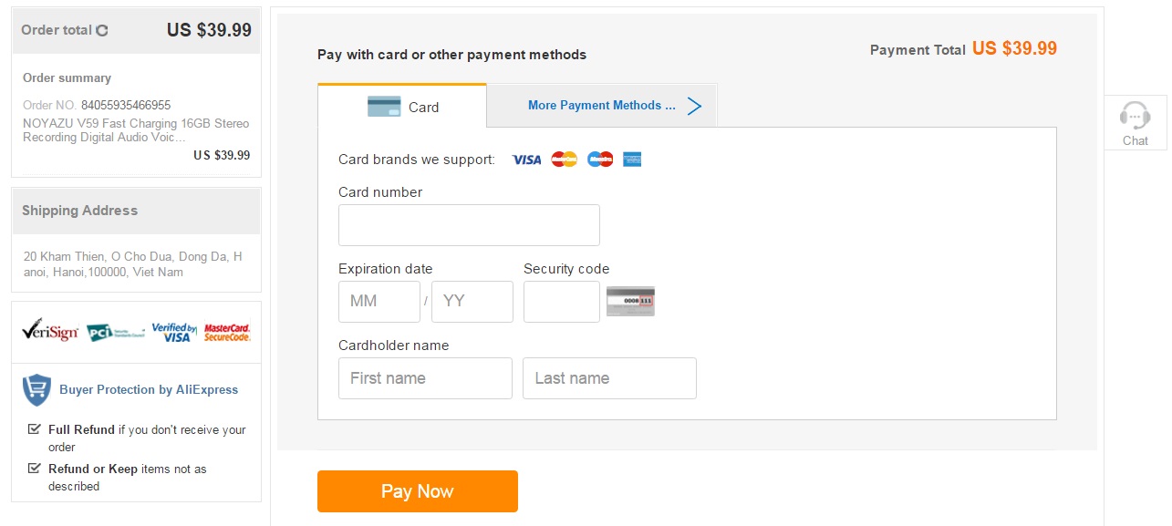Click the Maestro card brand icon

600,160
